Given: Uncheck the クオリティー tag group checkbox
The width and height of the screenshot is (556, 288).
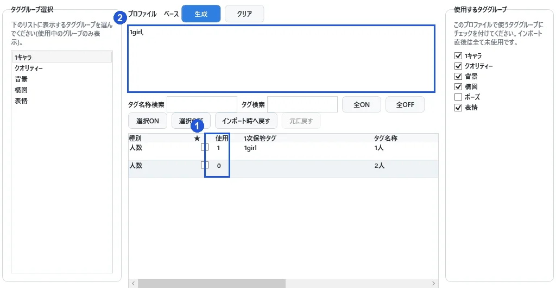Looking at the screenshot, I should 458,66.
